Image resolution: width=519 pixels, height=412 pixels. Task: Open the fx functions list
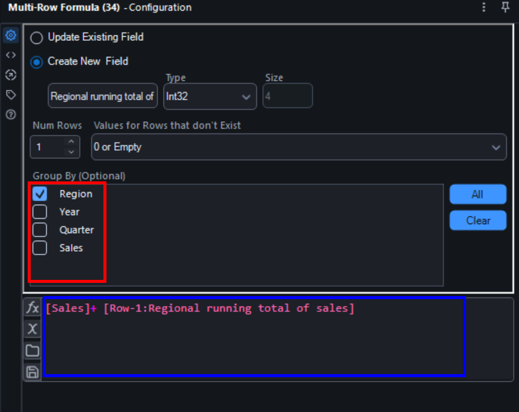(32, 308)
